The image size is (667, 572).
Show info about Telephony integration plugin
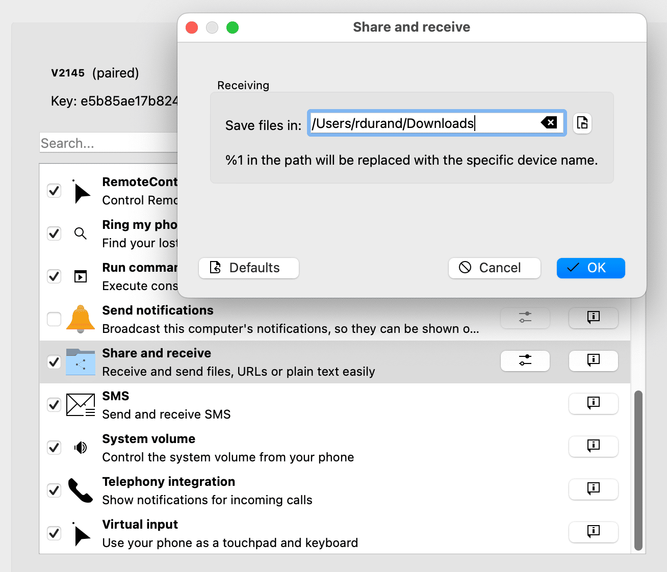tap(593, 489)
